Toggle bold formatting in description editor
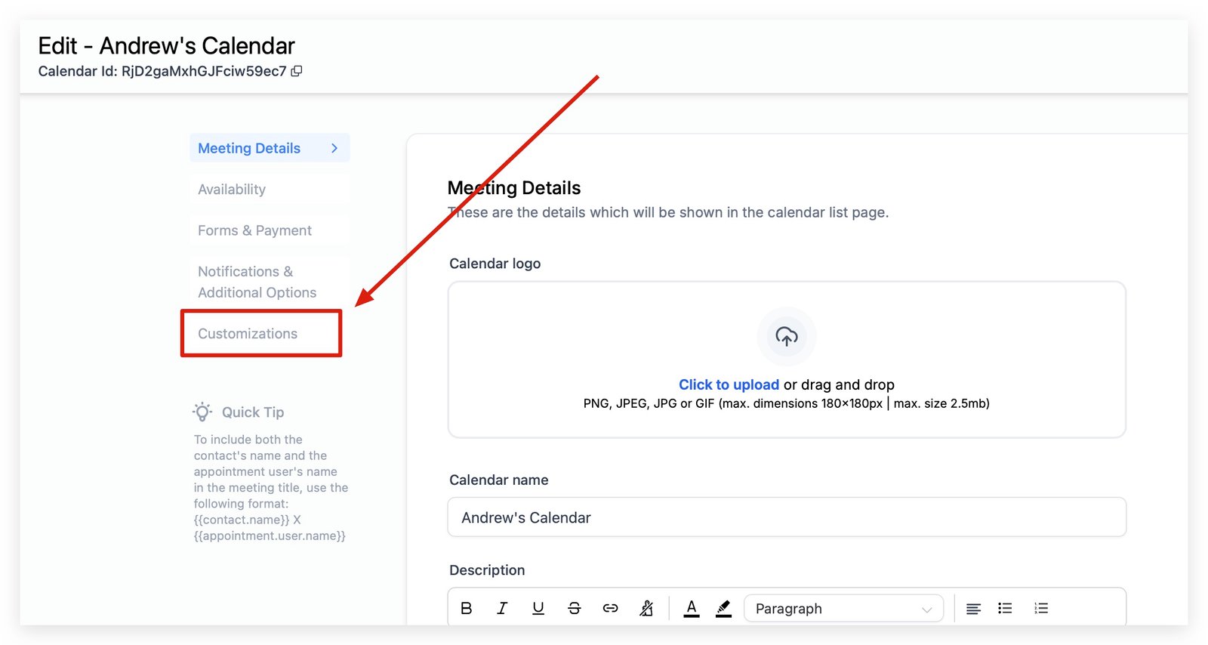Image resolution: width=1208 pixels, height=645 pixels. click(x=466, y=609)
